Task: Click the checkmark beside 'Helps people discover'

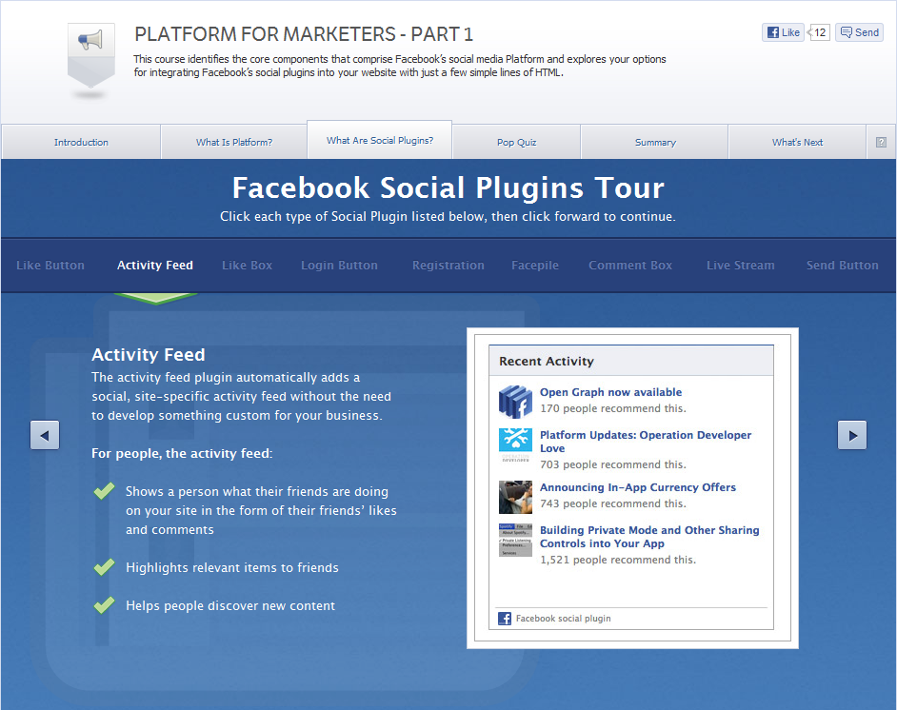Action: pyautogui.click(x=104, y=604)
